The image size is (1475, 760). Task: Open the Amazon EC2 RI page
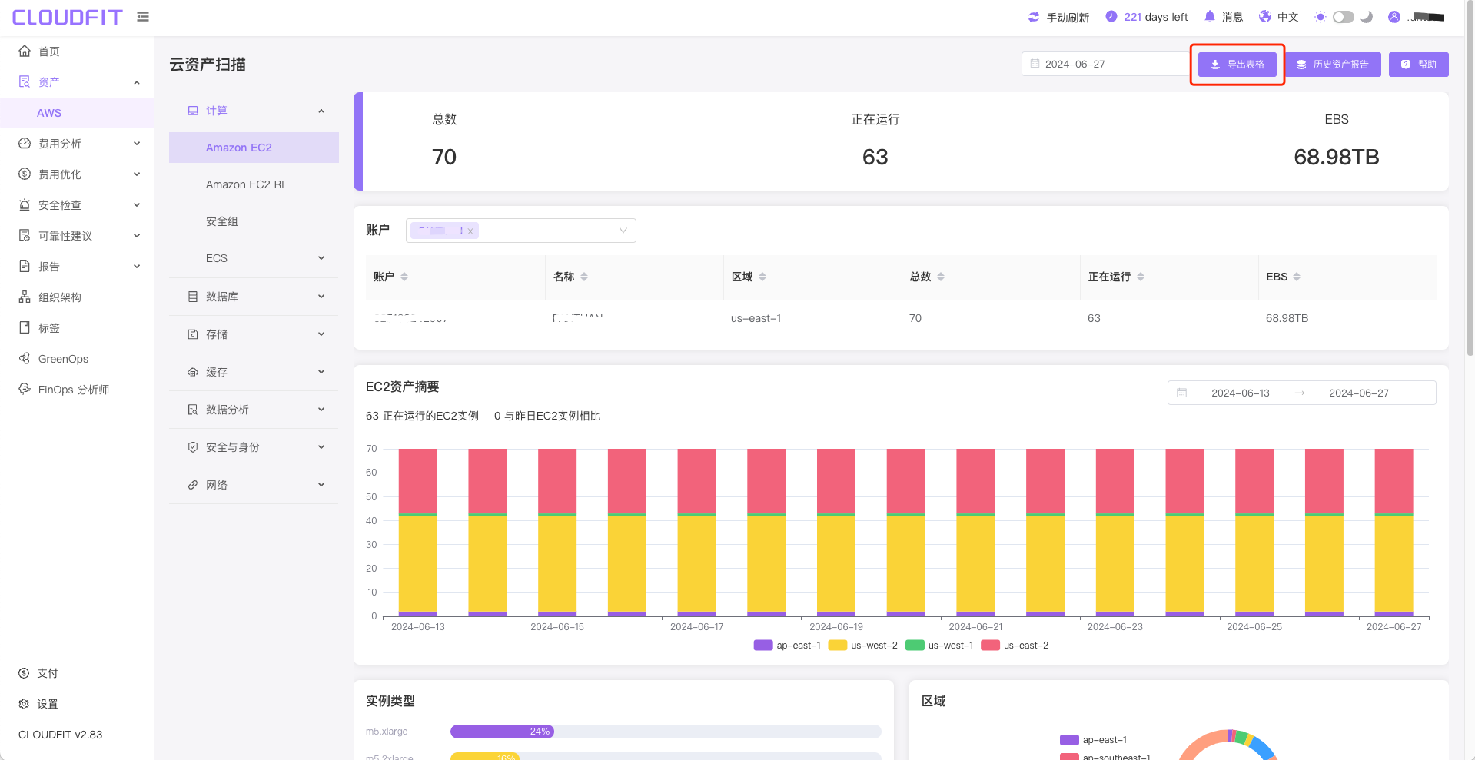pos(254,184)
